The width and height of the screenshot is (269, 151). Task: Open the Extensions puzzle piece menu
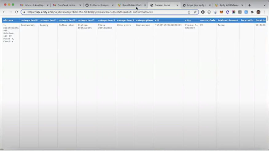tap(252, 12)
